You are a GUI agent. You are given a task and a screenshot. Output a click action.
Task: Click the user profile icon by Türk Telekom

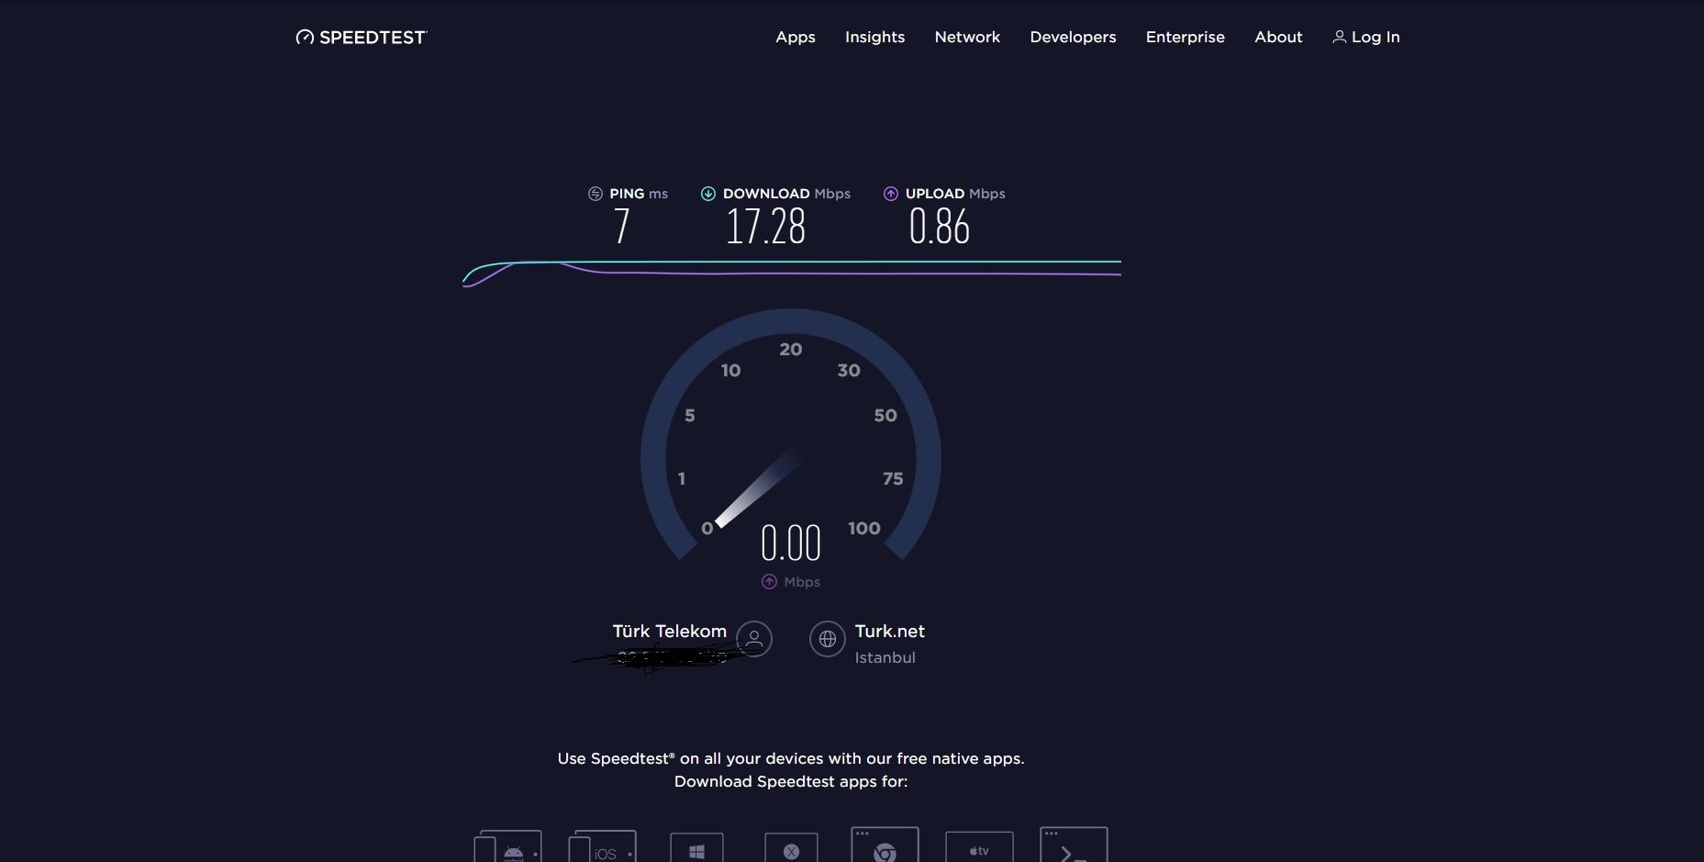click(754, 639)
